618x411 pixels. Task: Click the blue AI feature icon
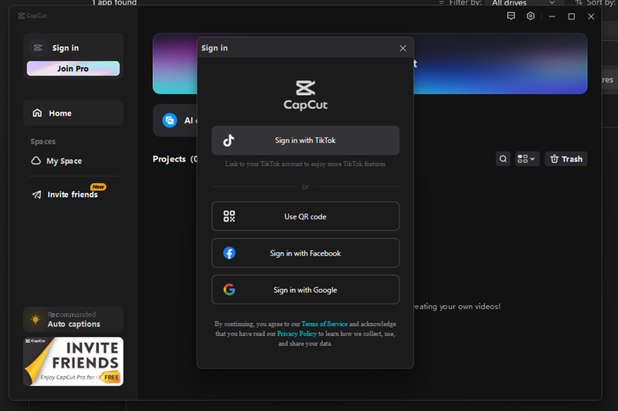(169, 121)
